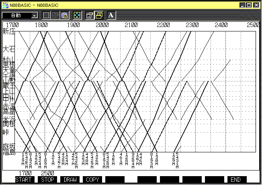Minimize the N88BASIC window

tap(243, 5)
